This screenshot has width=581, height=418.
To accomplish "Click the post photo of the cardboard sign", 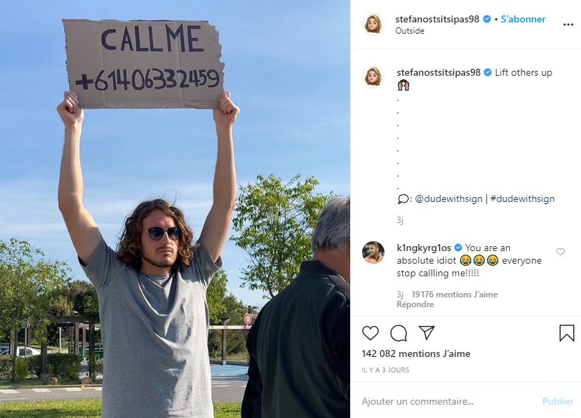I will 175,209.
